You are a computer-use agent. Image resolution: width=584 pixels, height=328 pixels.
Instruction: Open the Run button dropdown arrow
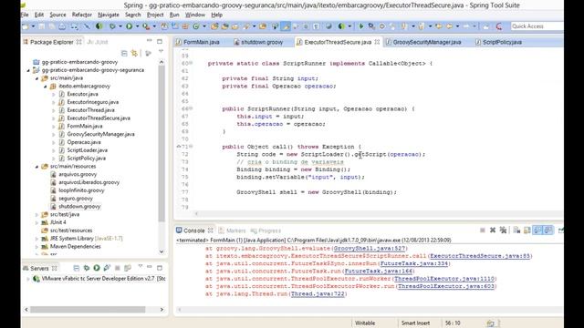[x=137, y=26]
